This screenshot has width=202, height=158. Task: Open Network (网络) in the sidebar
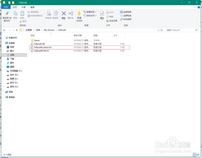(x=9, y=92)
